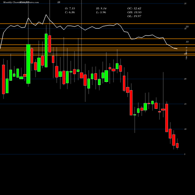The height and width of the screenshot is (195, 195).
Task: Click the OH: 13.85 reading
Action: pyautogui.click(x=135, y=12)
